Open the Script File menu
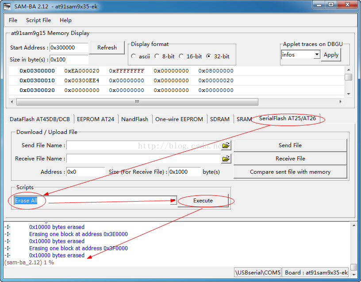Screen dimensions: 361x282 tap(38, 20)
